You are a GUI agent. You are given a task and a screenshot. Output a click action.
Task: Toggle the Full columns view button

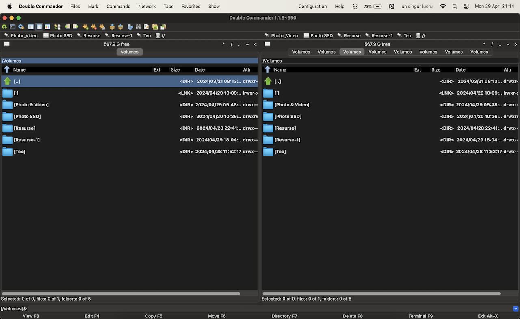[39, 27]
